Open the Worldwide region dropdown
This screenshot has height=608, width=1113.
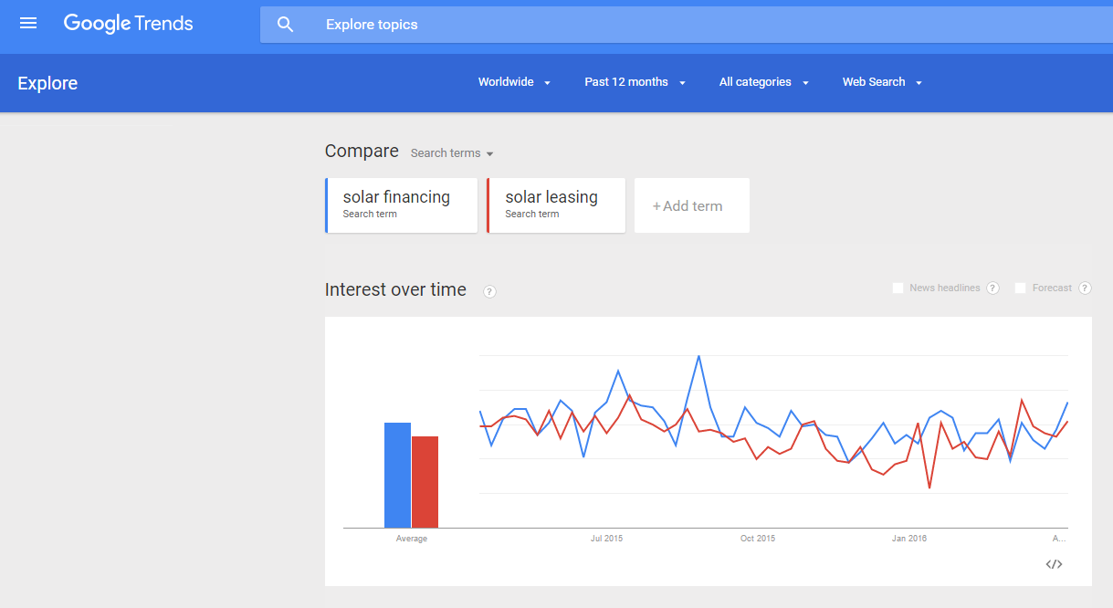[514, 81]
